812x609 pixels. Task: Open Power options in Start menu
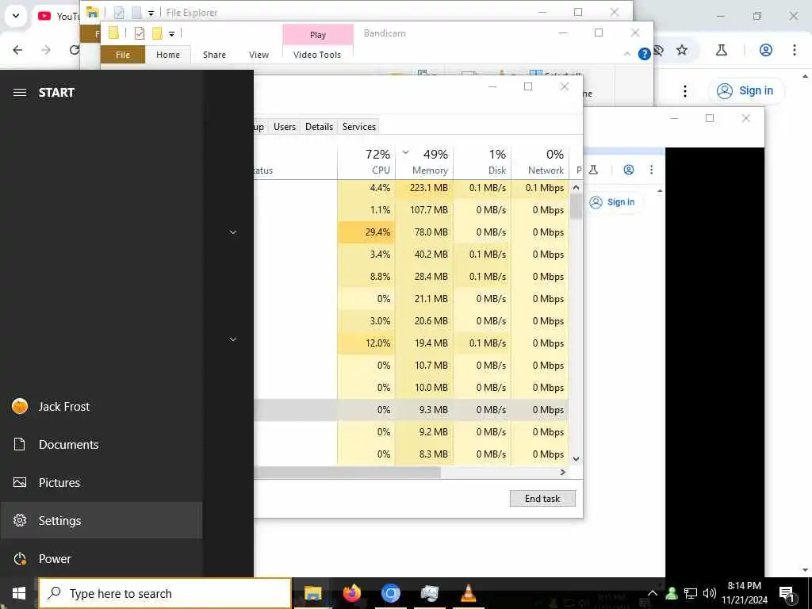pyautogui.click(x=101, y=559)
